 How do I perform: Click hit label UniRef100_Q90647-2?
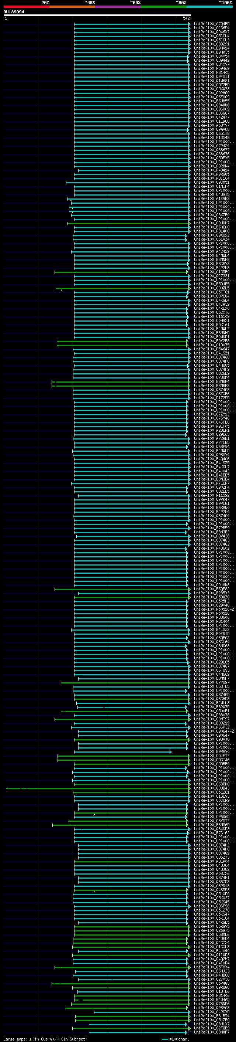pos(214,732)
